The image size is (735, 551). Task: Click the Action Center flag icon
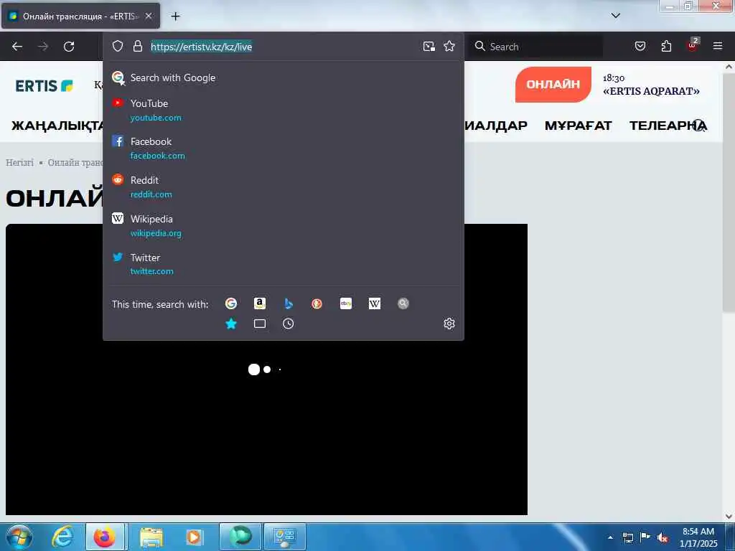coord(645,537)
